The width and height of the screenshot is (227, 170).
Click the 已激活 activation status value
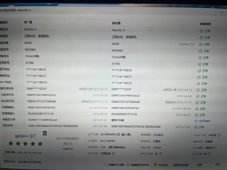(x=157, y=141)
